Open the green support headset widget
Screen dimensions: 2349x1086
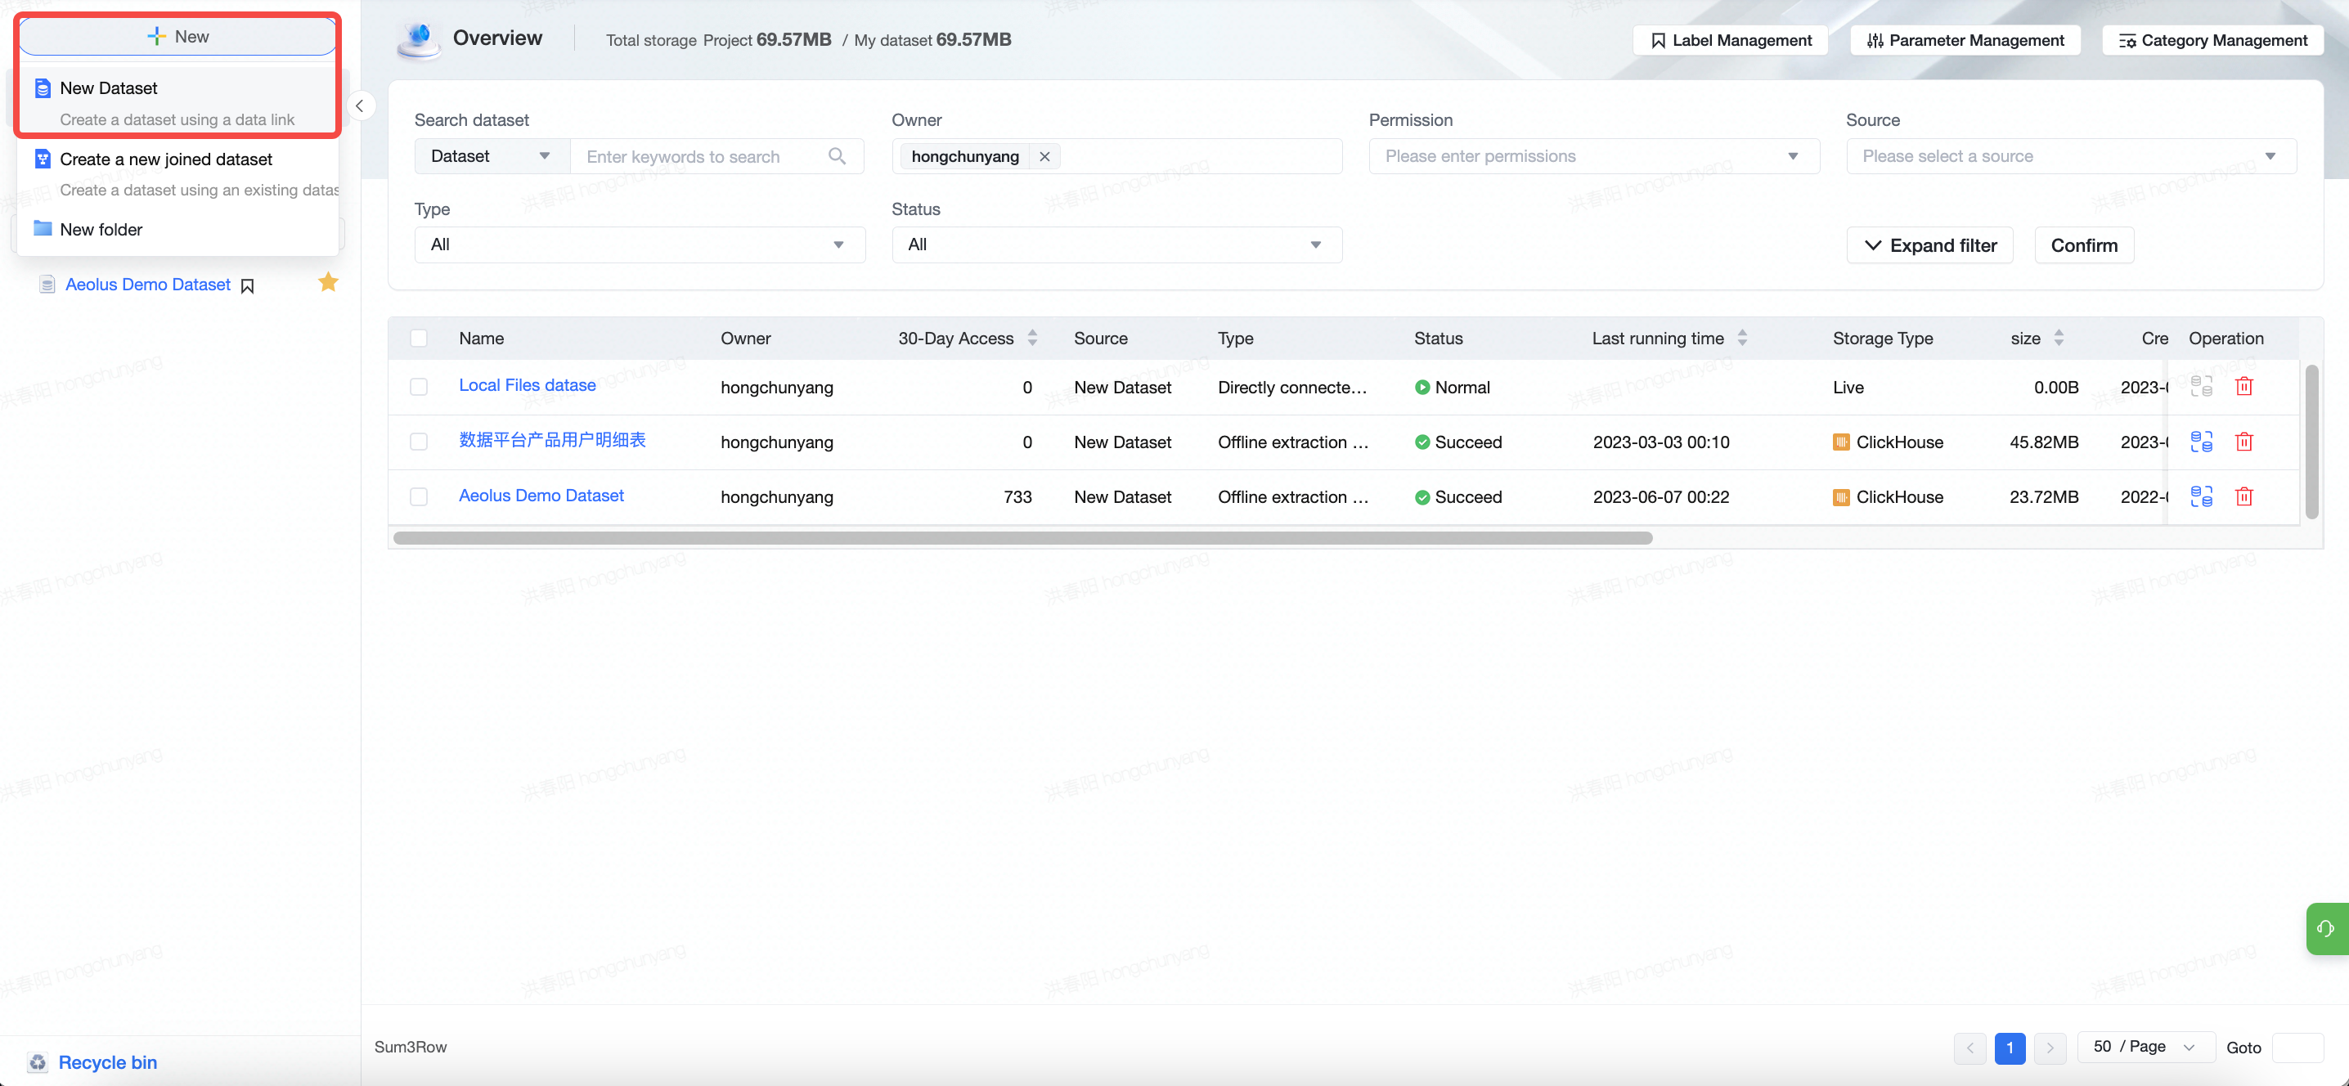2326,928
